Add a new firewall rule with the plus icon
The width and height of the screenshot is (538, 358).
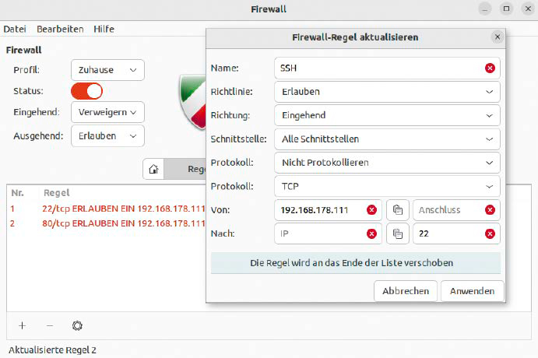[22, 325]
